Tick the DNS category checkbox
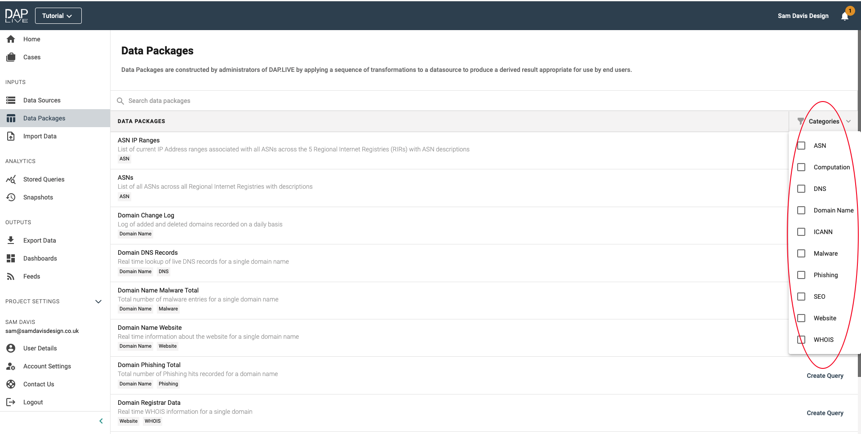 (801, 189)
